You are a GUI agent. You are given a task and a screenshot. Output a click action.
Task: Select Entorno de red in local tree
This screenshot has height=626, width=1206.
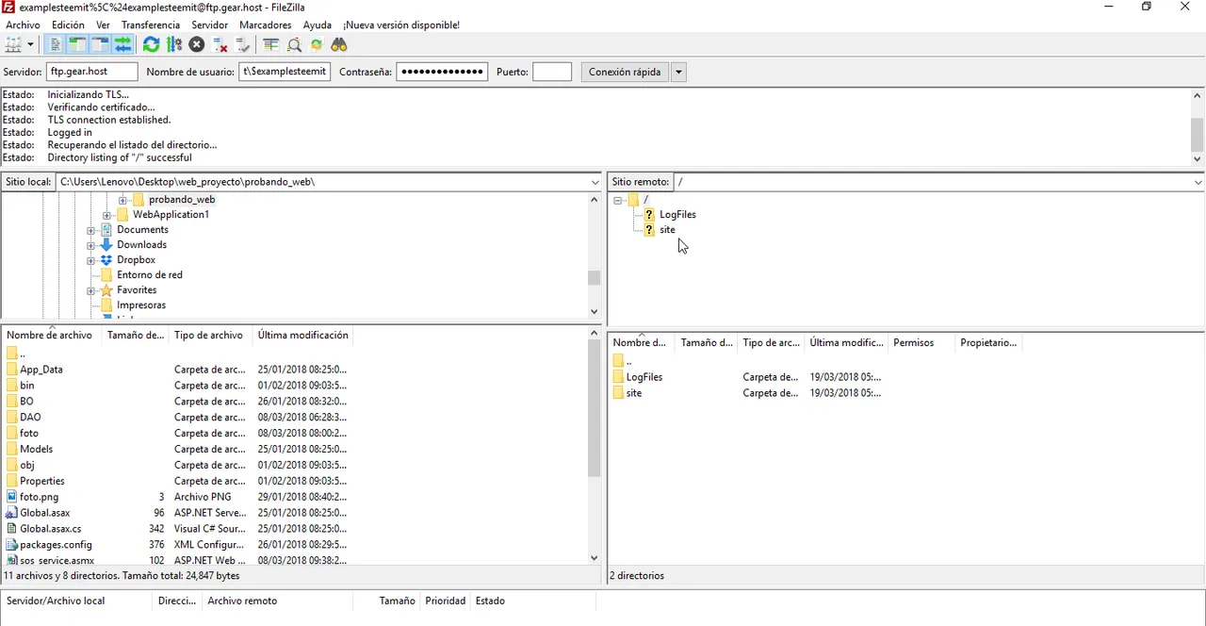click(x=149, y=275)
